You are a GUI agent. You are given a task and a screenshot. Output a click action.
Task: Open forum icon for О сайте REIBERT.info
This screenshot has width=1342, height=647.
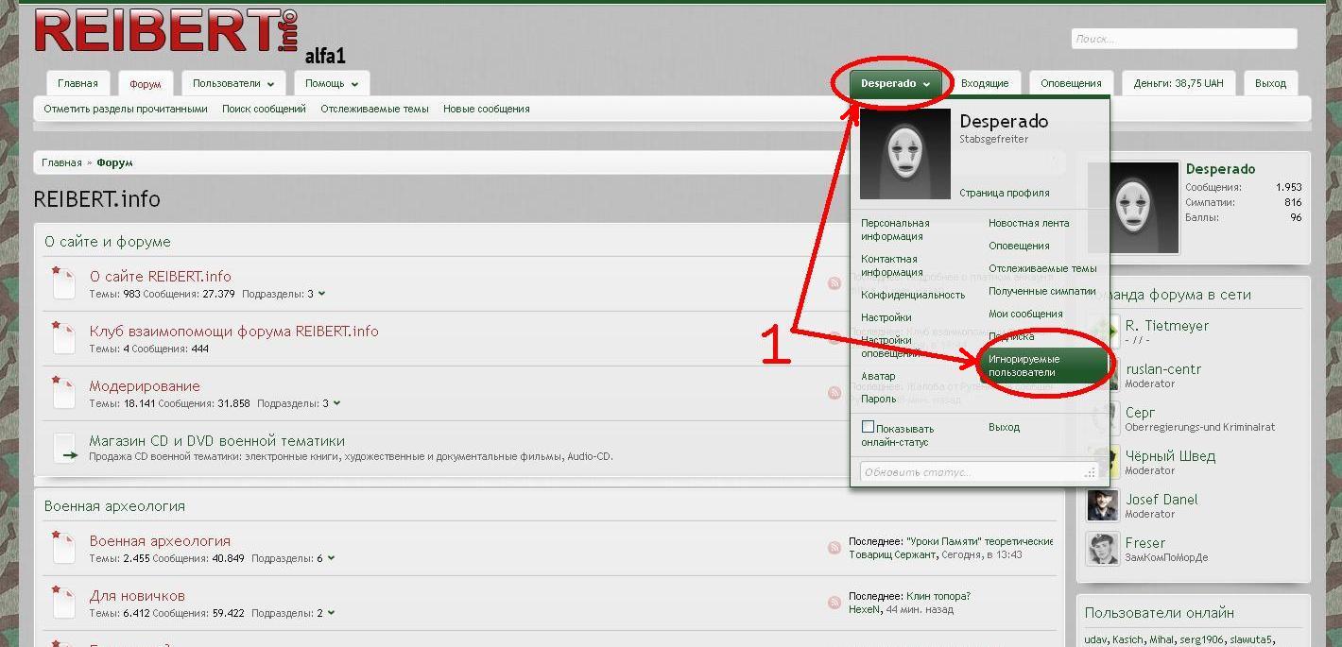pos(63,283)
